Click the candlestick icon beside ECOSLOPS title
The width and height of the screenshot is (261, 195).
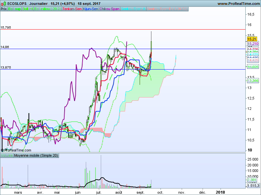3,3
